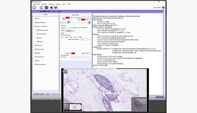197x113 pixels.
Task: Open the Requests menu
Action: (44, 4)
